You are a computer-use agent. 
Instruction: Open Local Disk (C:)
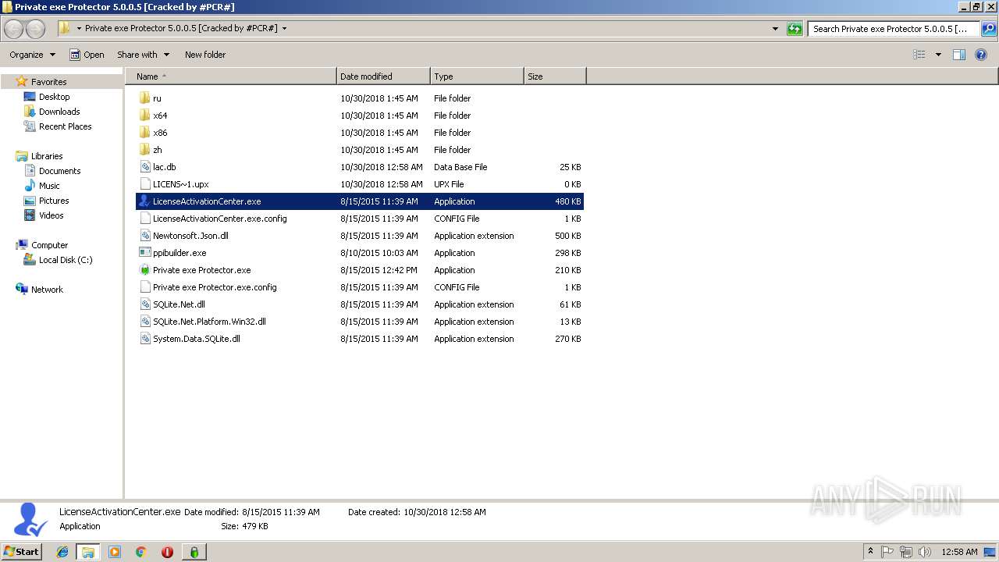tap(66, 260)
